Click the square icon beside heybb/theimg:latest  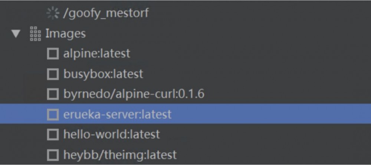53,155
